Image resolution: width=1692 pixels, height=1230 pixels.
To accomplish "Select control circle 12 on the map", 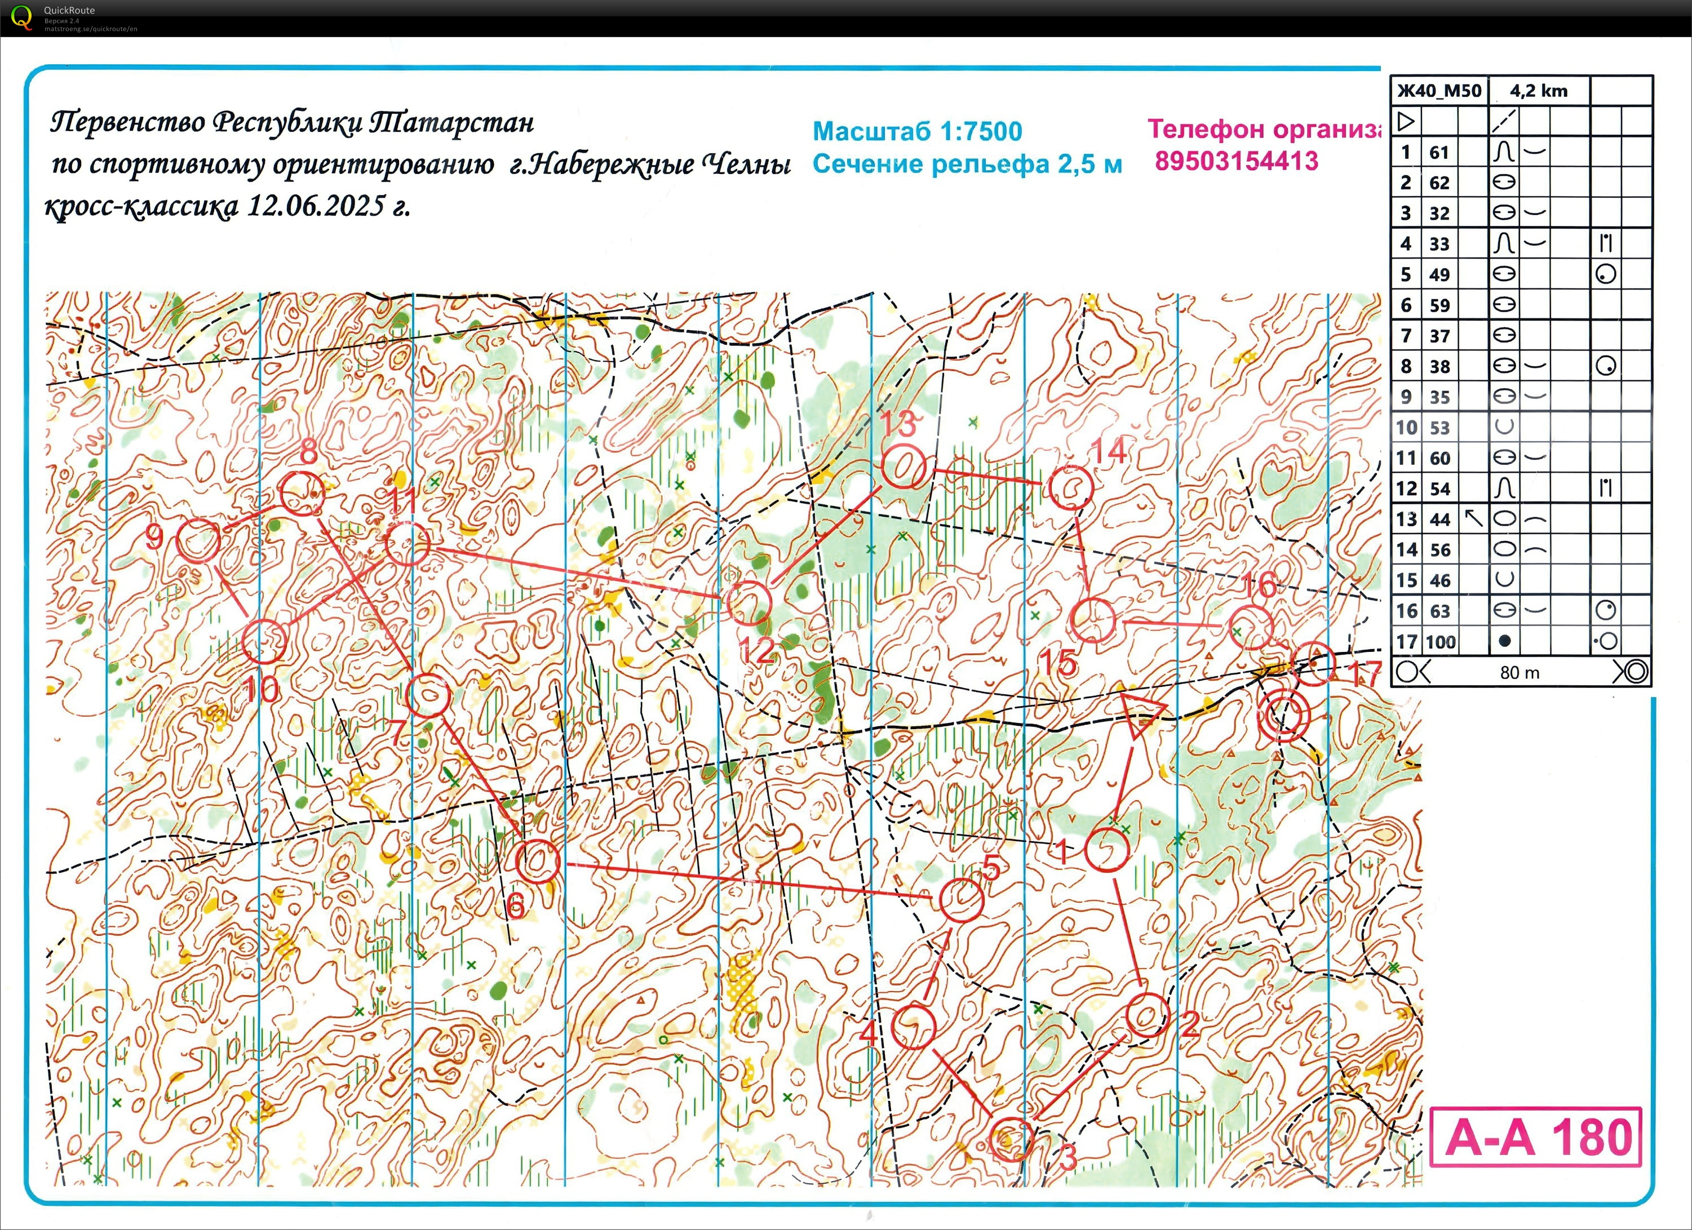I will click(x=748, y=603).
